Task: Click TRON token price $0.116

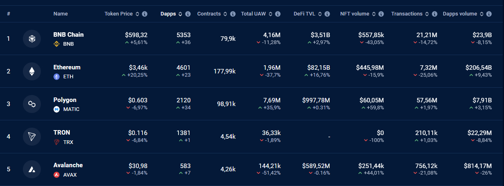Action: click(x=138, y=133)
